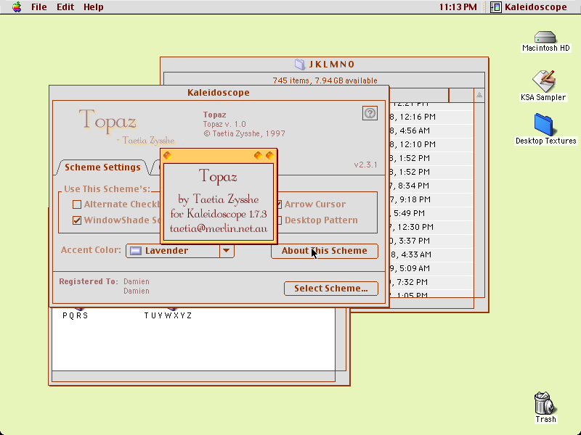
Task: Click the JKLMNO window vertical scrollbar
Action: [479, 200]
